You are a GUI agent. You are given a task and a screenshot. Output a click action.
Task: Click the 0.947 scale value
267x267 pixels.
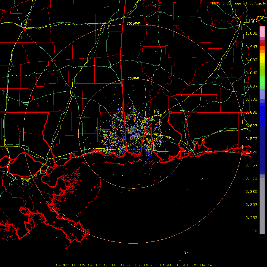pyautogui.click(x=251, y=47)
